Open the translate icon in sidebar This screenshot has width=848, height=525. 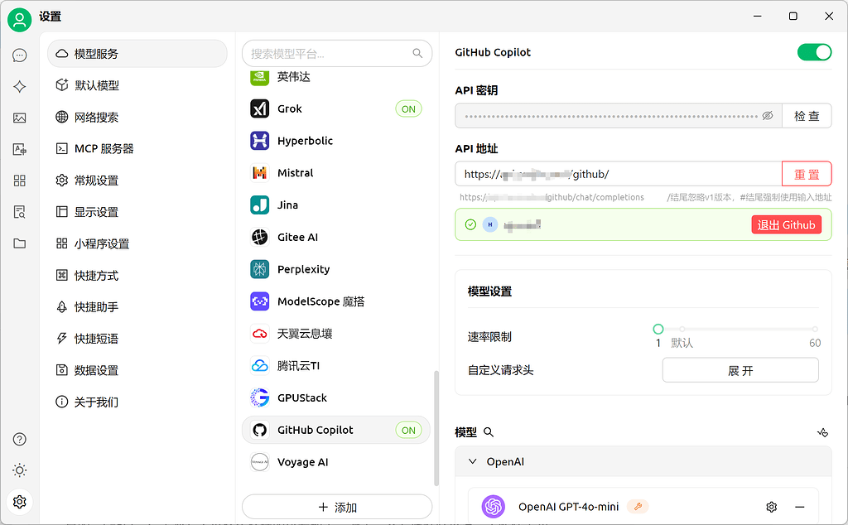[x=20, y=149]
